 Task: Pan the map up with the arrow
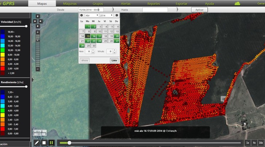point(38,16)
